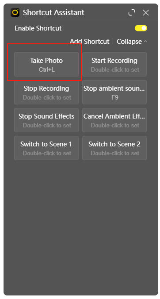Select the Stop ambient sound shortcut tile
This screenshot has width=160, height=299.
pos(114,92)
